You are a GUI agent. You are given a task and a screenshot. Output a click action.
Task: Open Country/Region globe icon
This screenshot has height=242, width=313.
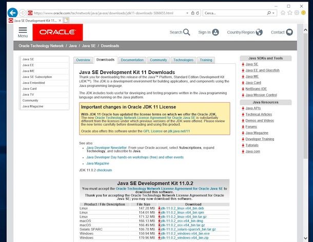pos(259,32)
